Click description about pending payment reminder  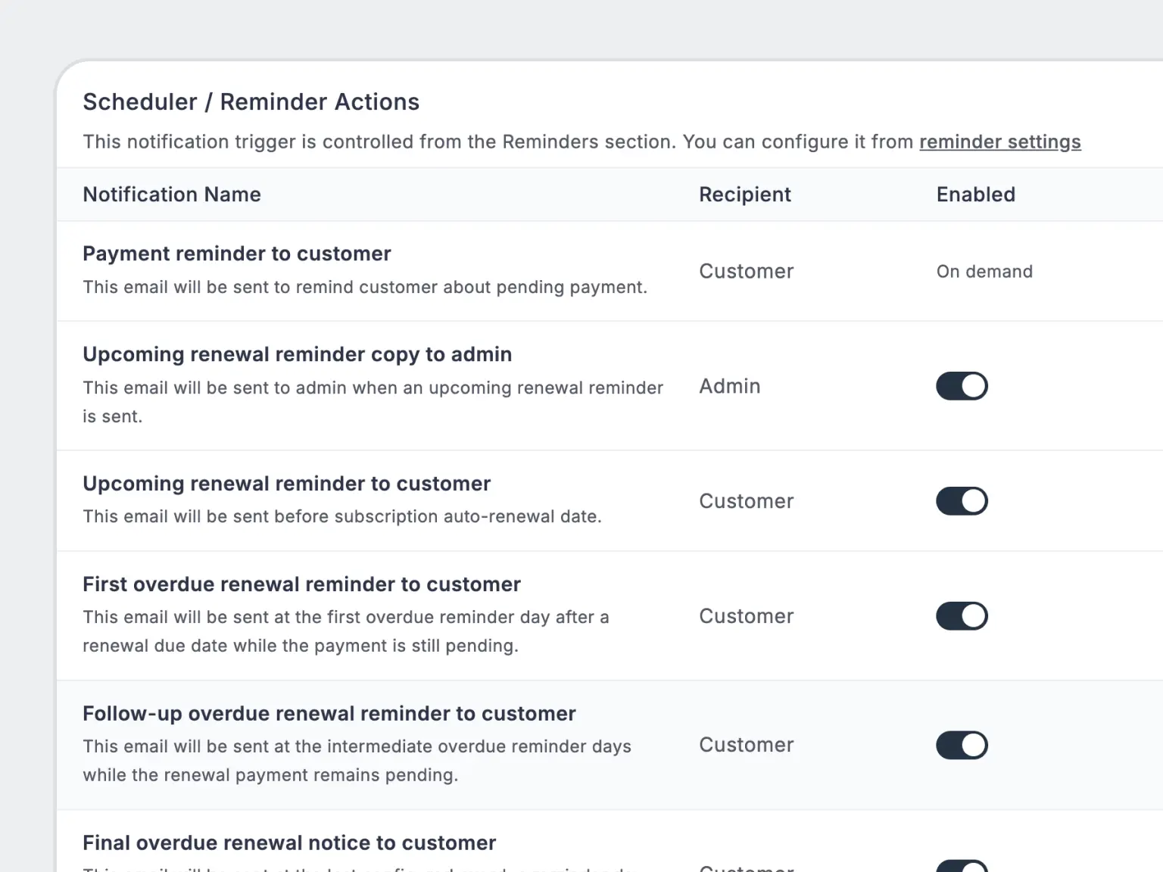pyautogui.click(x=365, y=288)
